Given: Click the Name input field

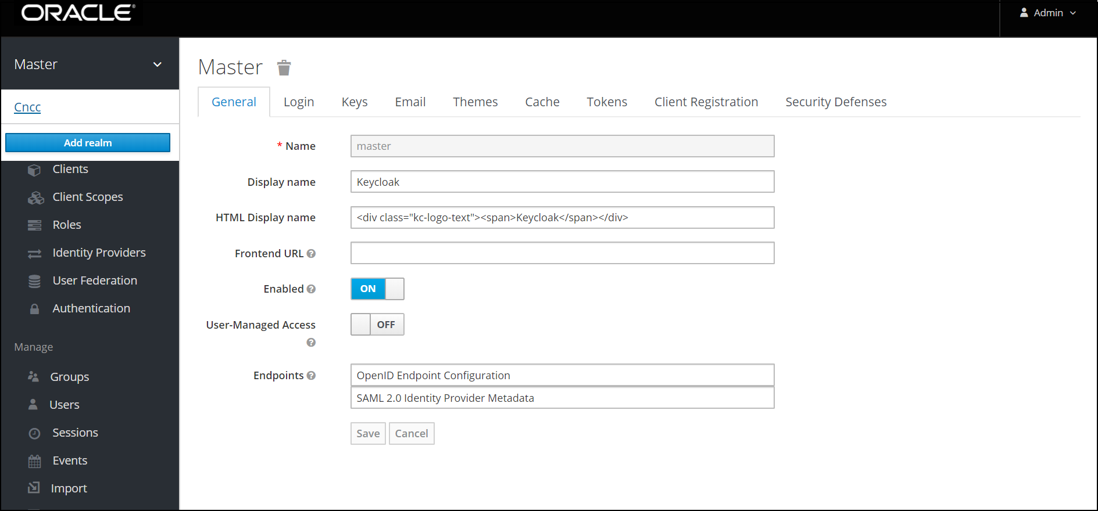Looking at the screenshot, I should [x=563, y=146].
